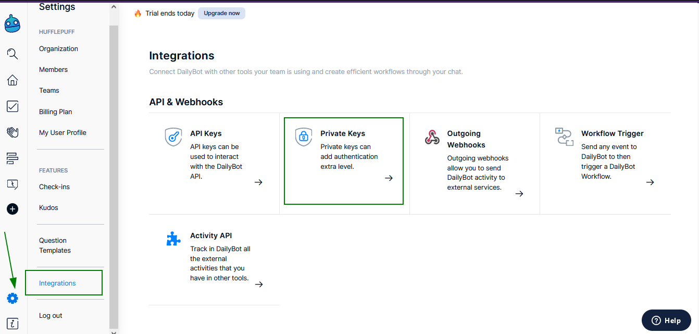Viewport: 699px width, 334px height.
Task: Open kudos clapping hands icon
Action: [x=13, y=132]
